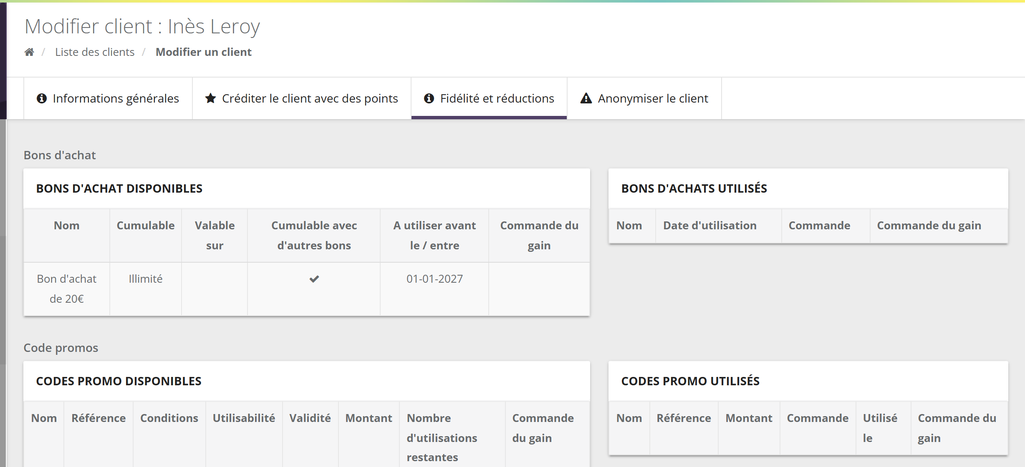Viewport: 1025px width, 467px height.
Task: Click Commande du gain header in available vouchers
Action: pyautogui.click(x=539, y=236)
